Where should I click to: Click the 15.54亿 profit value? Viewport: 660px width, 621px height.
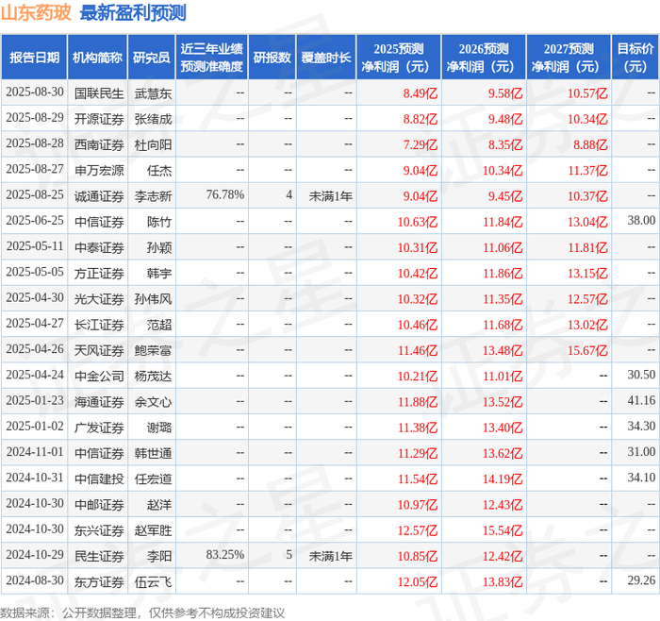pyautogui.click(x=503, y=530)
